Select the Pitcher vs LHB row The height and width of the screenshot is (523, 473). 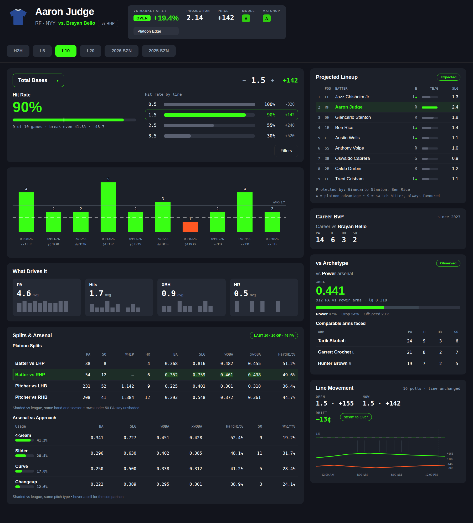[x=155, y=386]
